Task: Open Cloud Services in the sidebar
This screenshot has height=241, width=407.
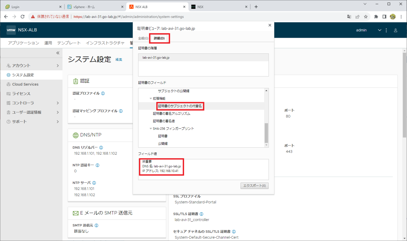Action: click(x=31, y=84)
